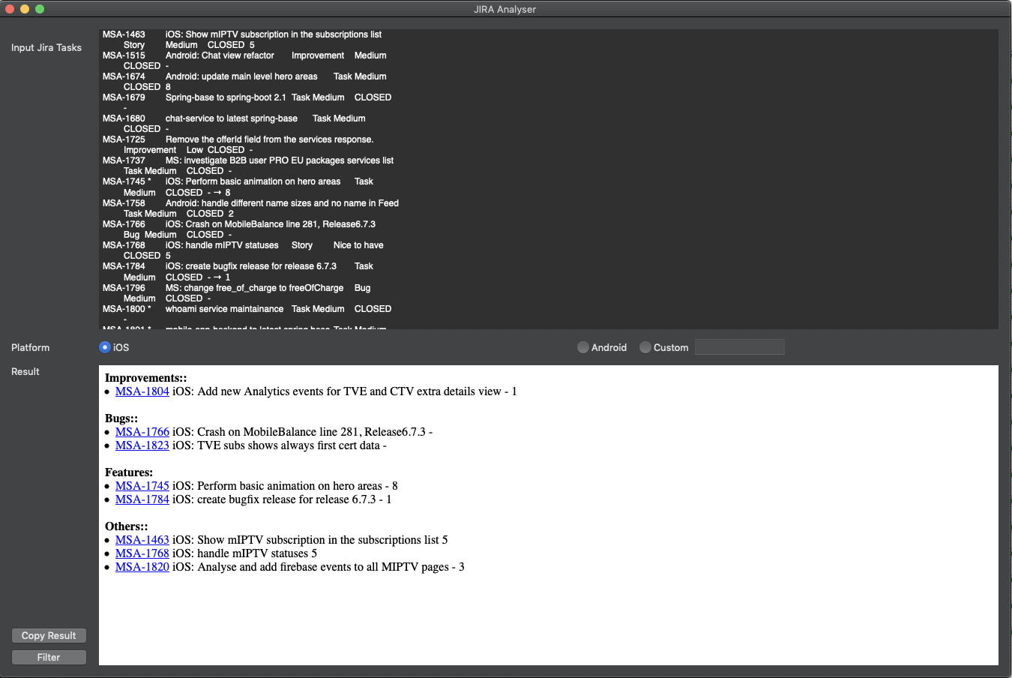Click the result text 'TVE subs shows always first cert data'

289,445
